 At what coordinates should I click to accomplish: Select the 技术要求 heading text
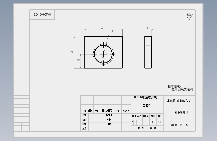point(174,86)
